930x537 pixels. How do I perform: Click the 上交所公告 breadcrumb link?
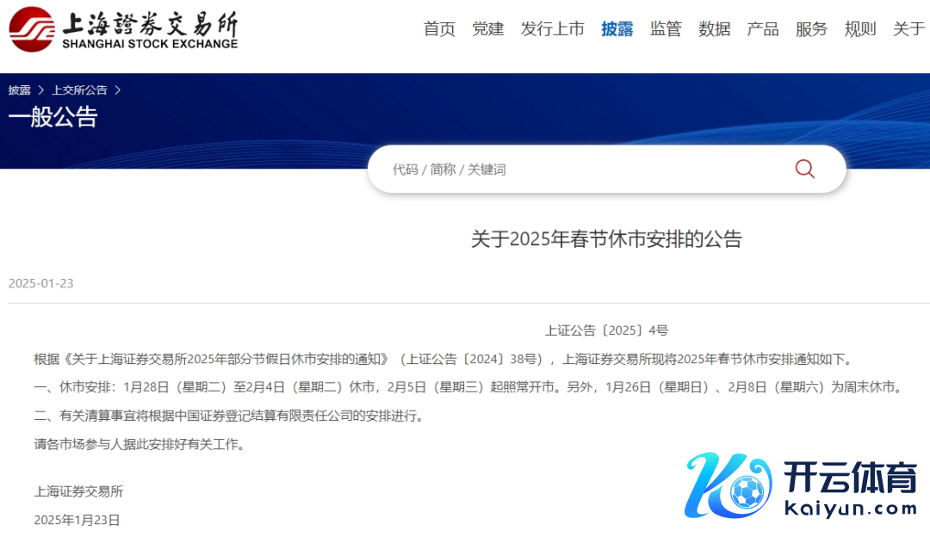[x=79, y=90]
